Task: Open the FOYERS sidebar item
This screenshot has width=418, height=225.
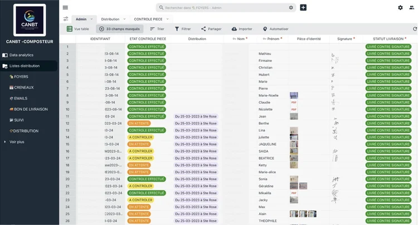Action: coord(18,77)
